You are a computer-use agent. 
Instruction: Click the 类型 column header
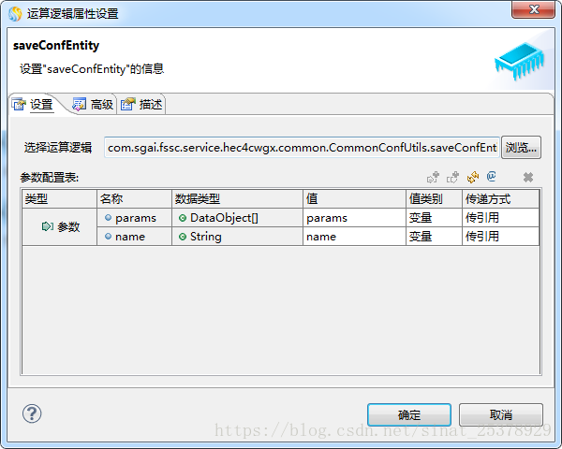tap(60, 198)
